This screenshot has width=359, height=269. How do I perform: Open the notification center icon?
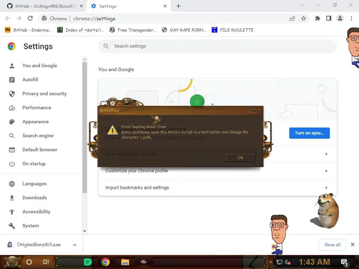coord(345,262)
